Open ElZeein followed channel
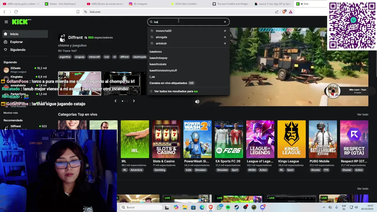 (25, 70)
